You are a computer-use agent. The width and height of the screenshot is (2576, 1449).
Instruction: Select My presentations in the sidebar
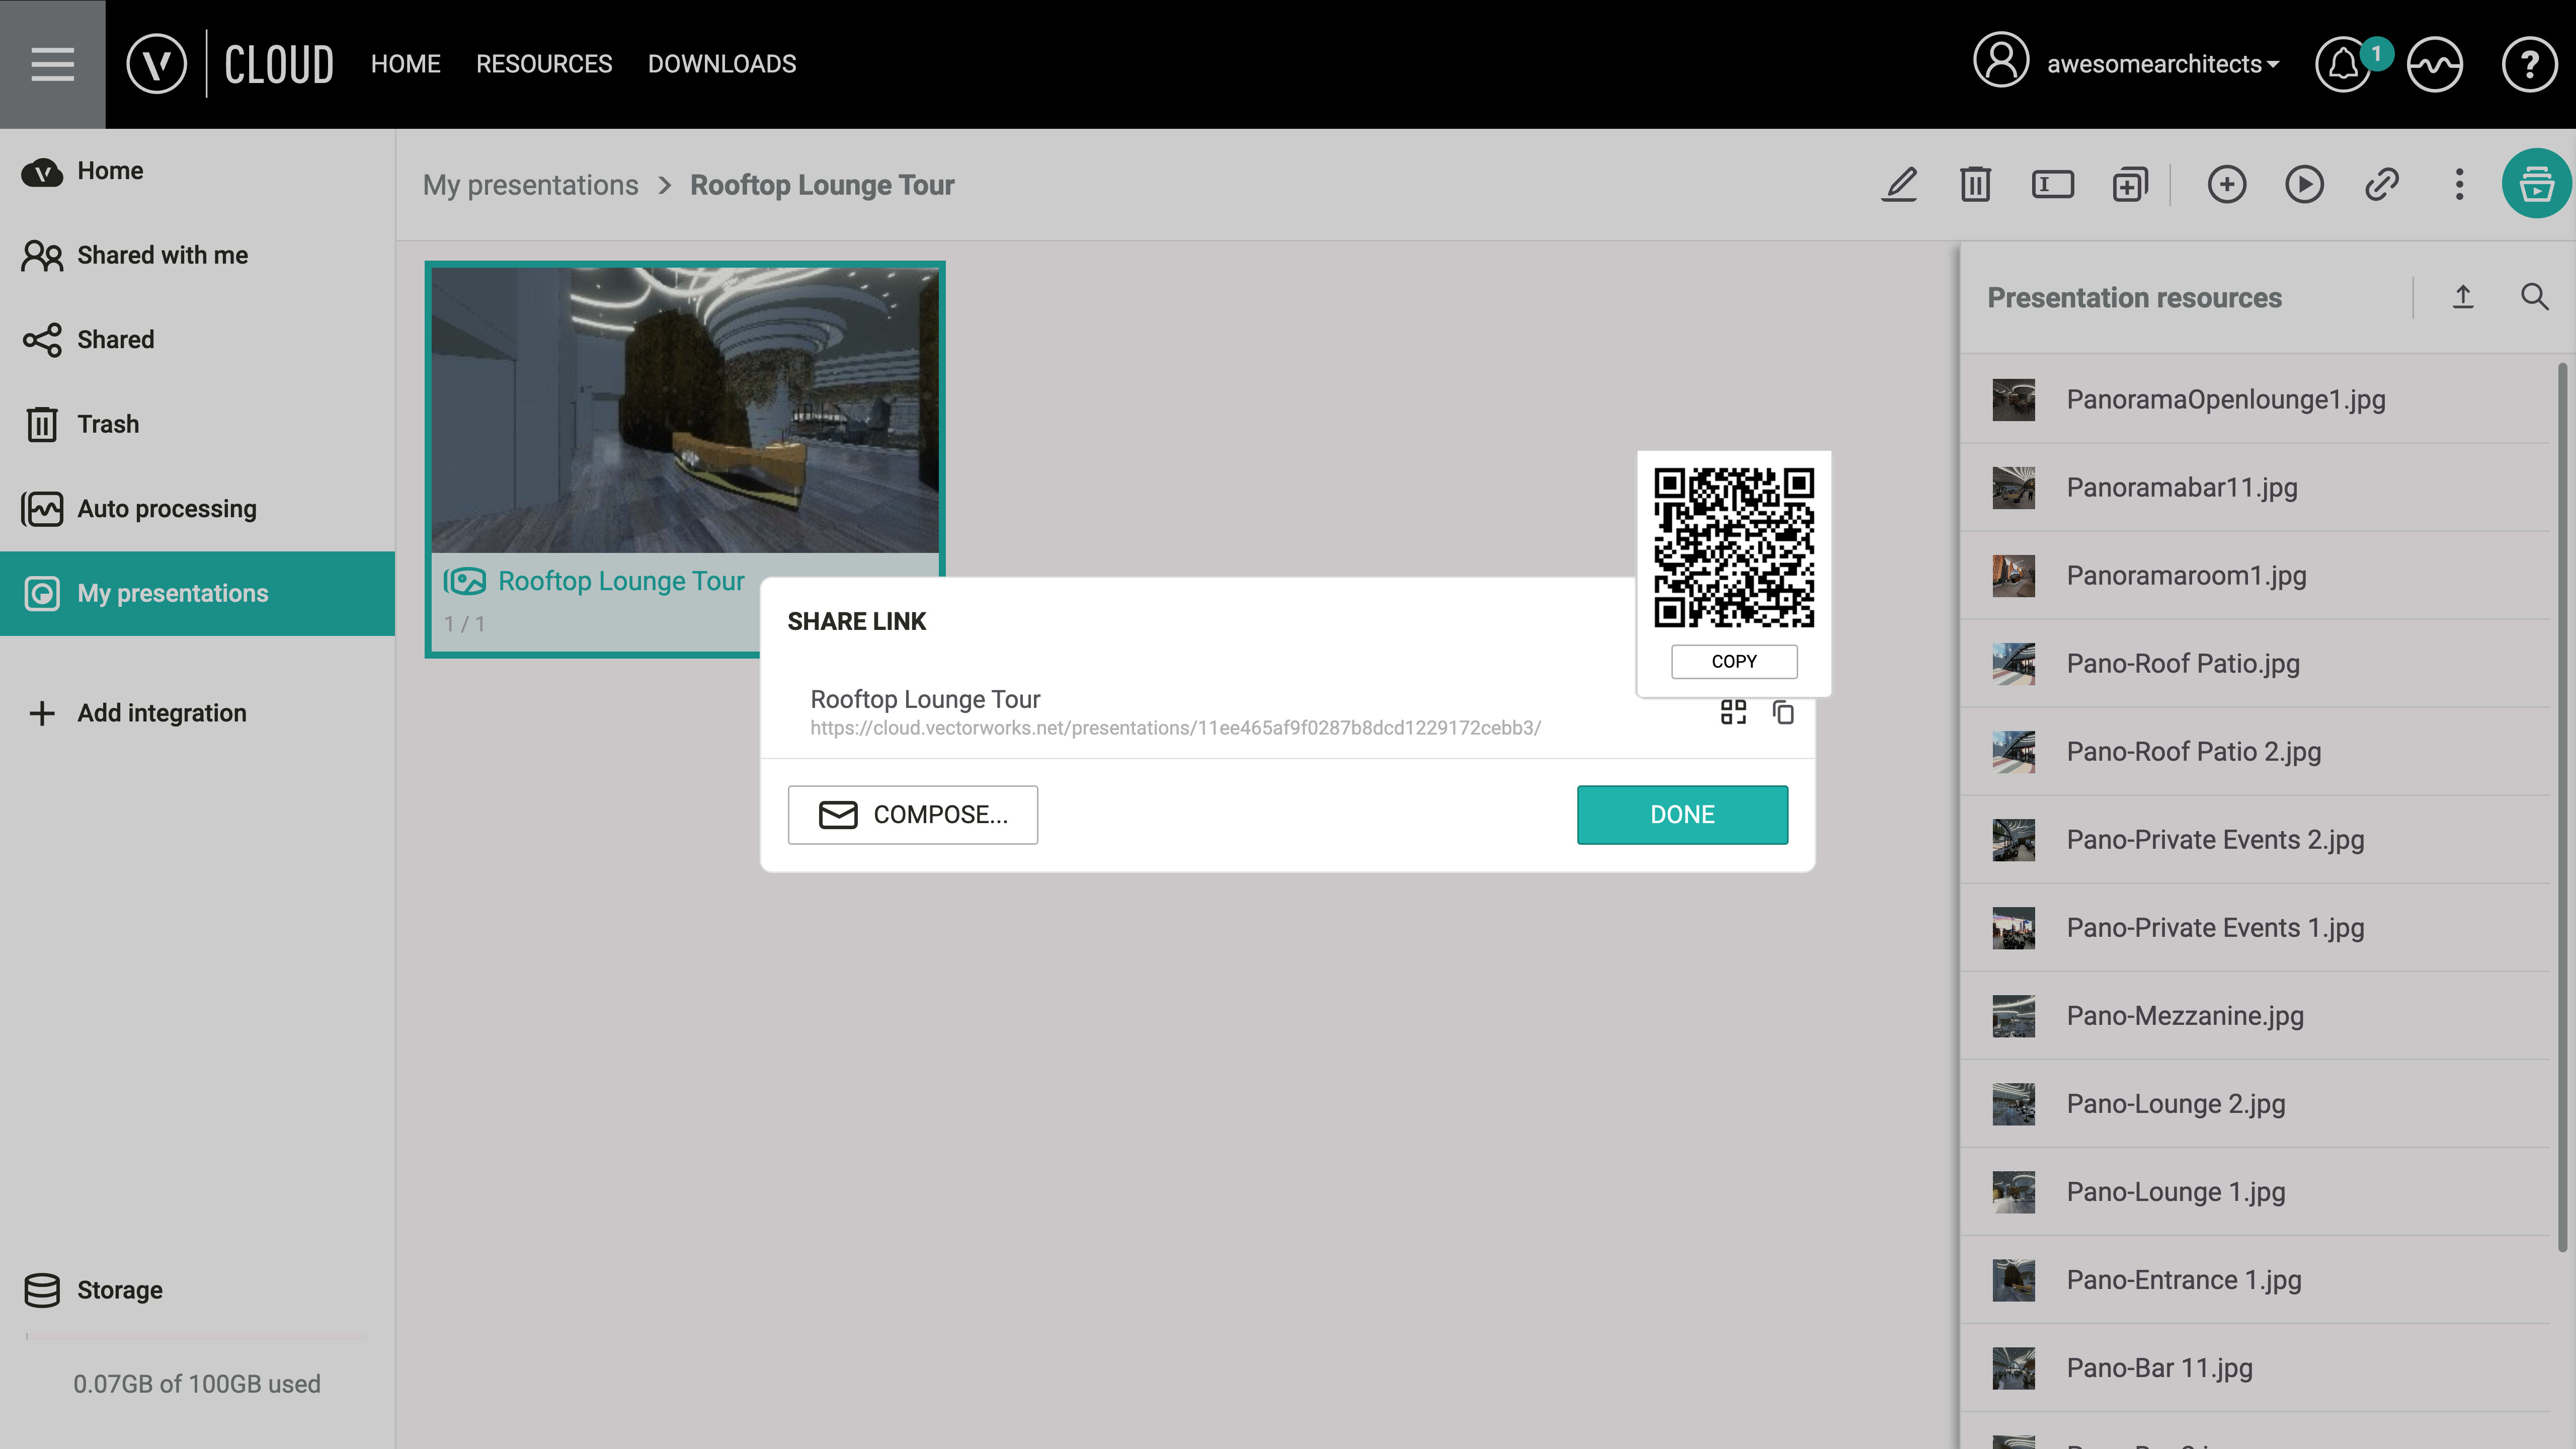(173, 593)
